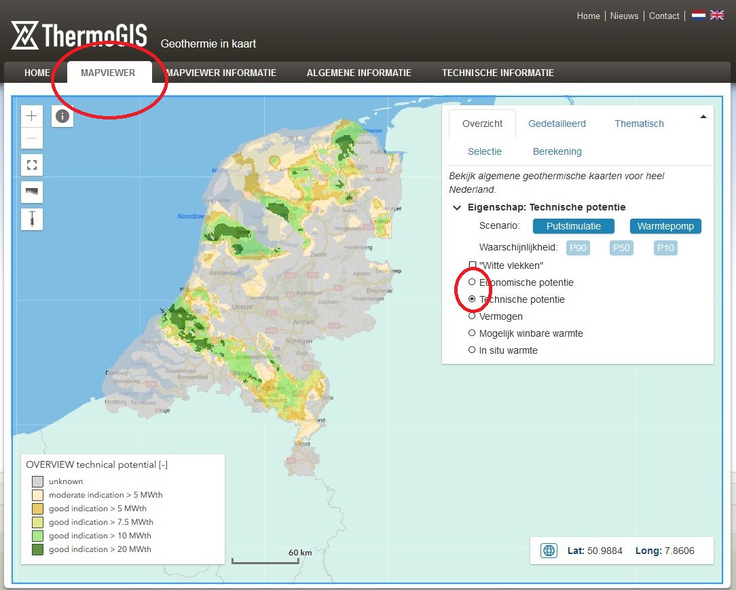Screen dimensions: 736x590
Task: Open the Gedetailleerd tab
Action: [x=557, y=124]
